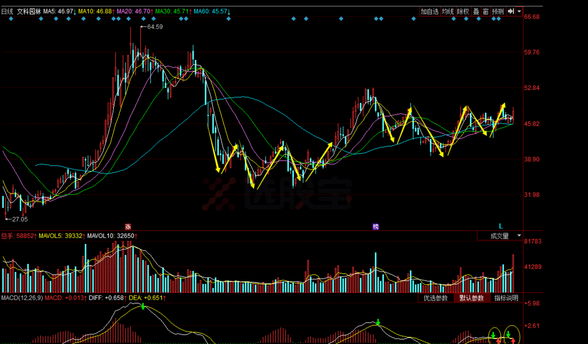The height and width of the screenshot is (344, 588).
Task: Click the DIFF: +0.658 value
Action: (x=107, y=298)
